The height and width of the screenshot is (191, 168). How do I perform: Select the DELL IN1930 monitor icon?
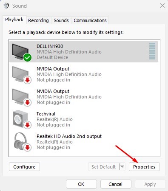pos(20,51)
